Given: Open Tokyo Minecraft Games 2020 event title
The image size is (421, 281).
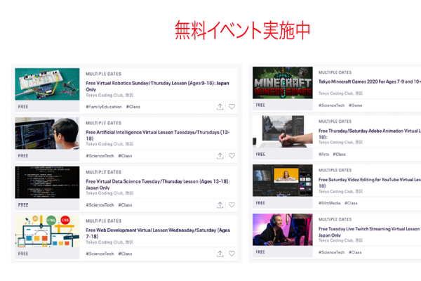Looking at the screenshot, I should coord(370,81).
